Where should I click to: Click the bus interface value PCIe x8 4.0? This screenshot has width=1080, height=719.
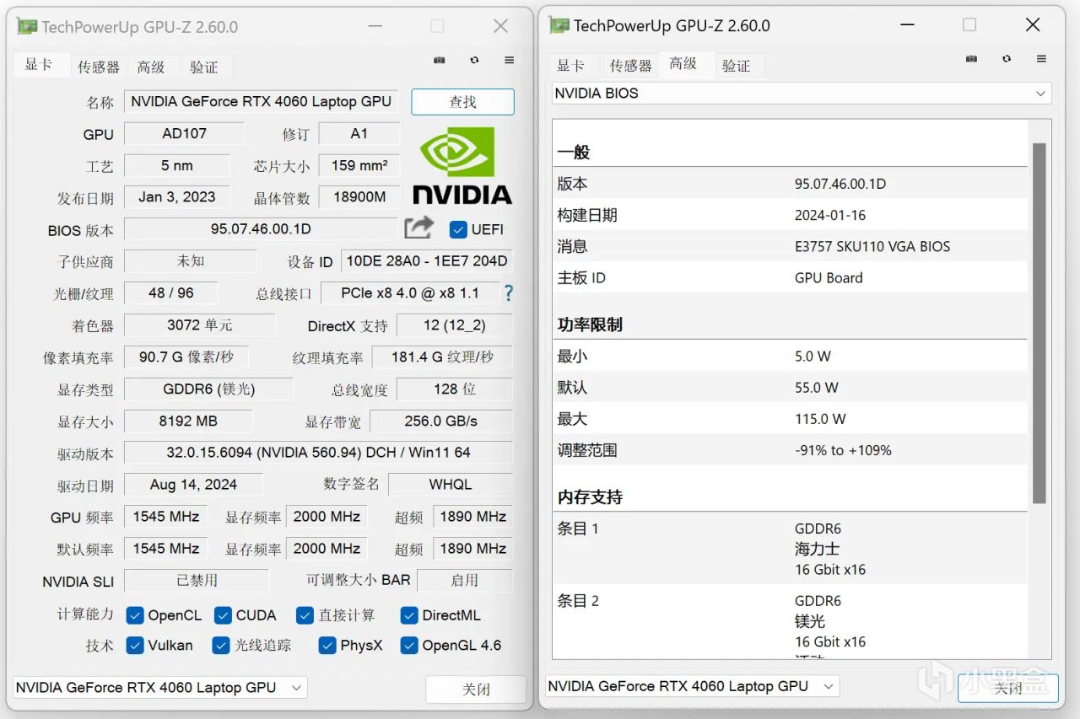[x=409, y=293]
